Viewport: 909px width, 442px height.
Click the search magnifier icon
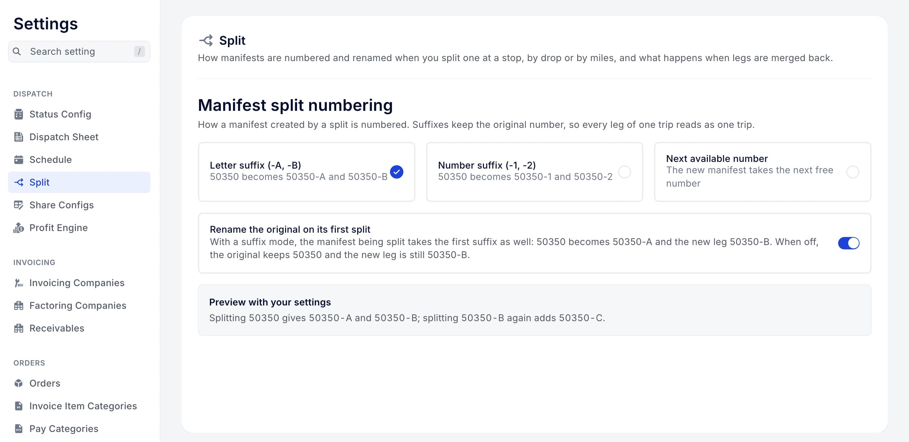(x=17, y=51)
